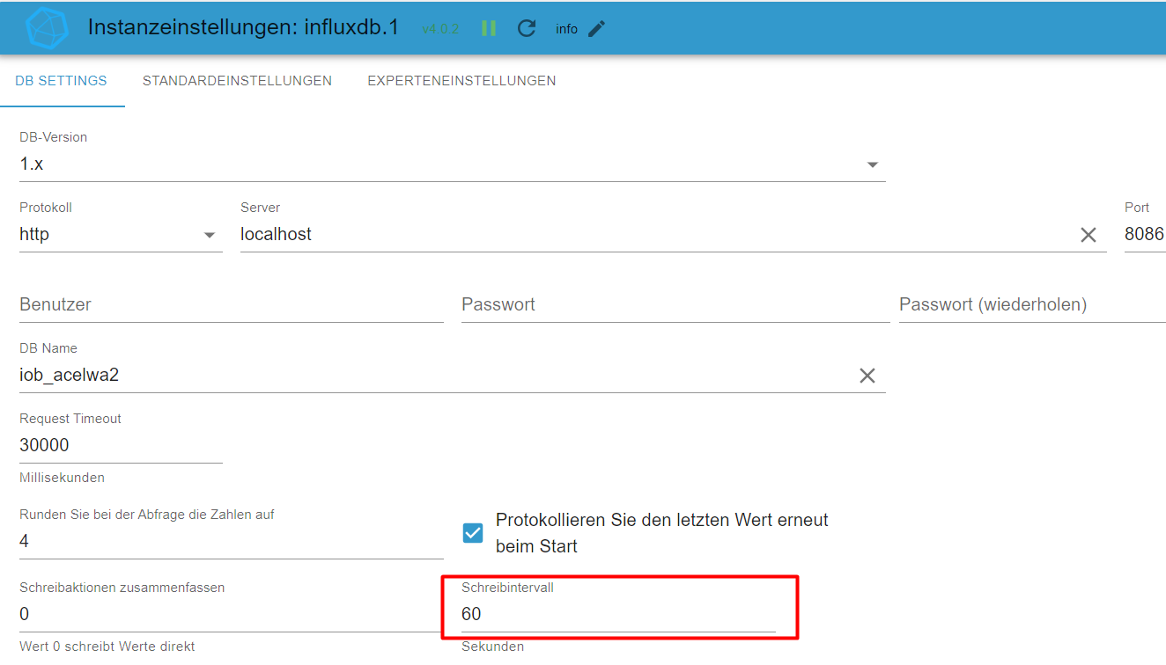1166x665 pixels.
Task: Clear the Server field using its X
Action: point(1089,235)
